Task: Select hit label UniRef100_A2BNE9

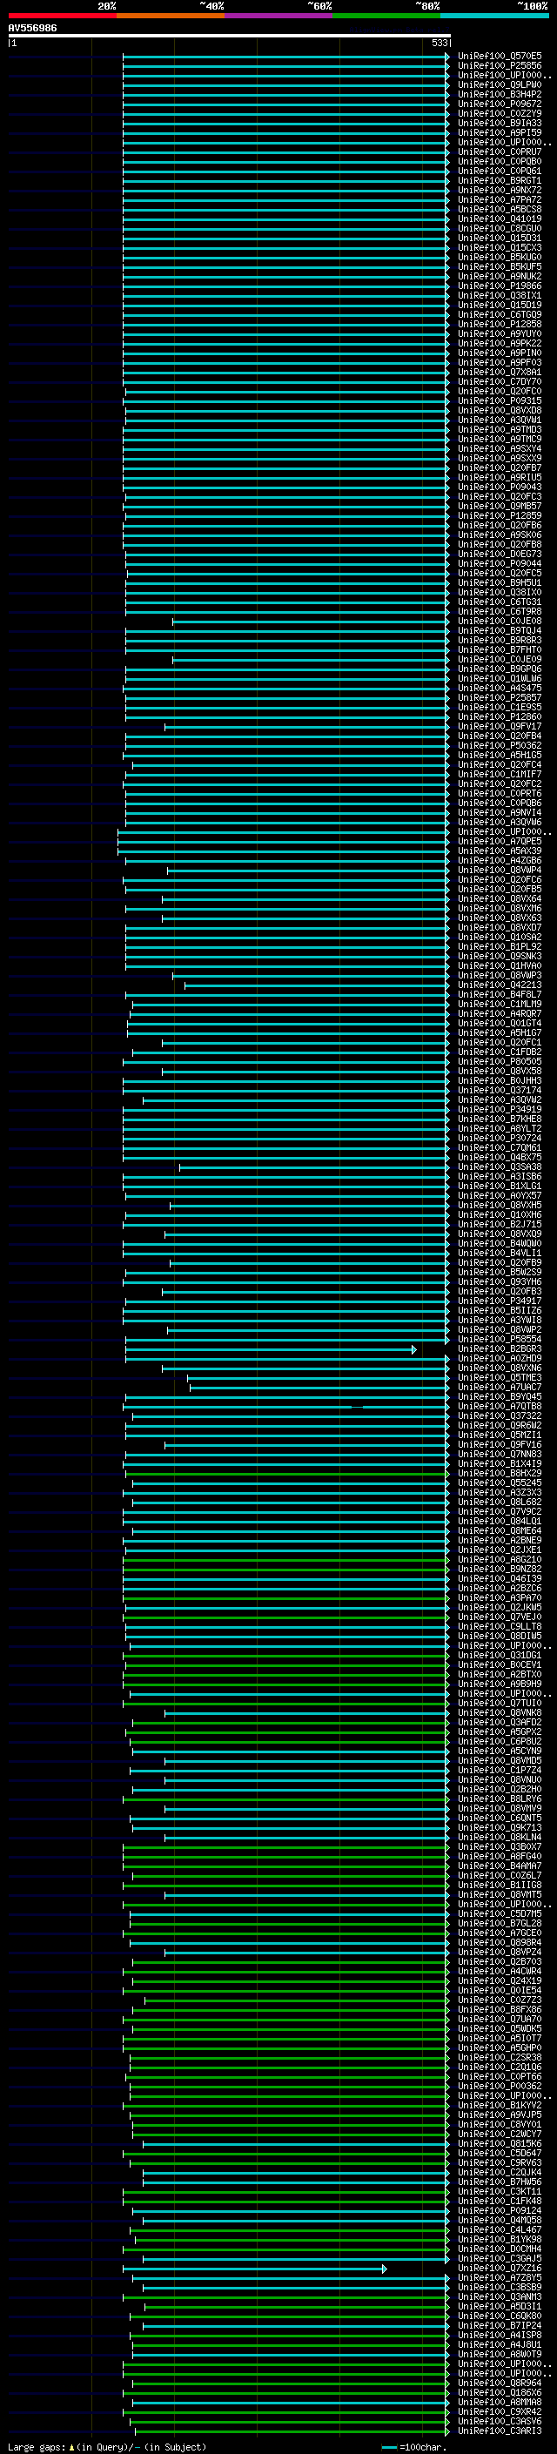Action: click(500, 1541)
